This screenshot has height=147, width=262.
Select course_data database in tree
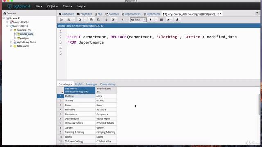pos(26,34)
